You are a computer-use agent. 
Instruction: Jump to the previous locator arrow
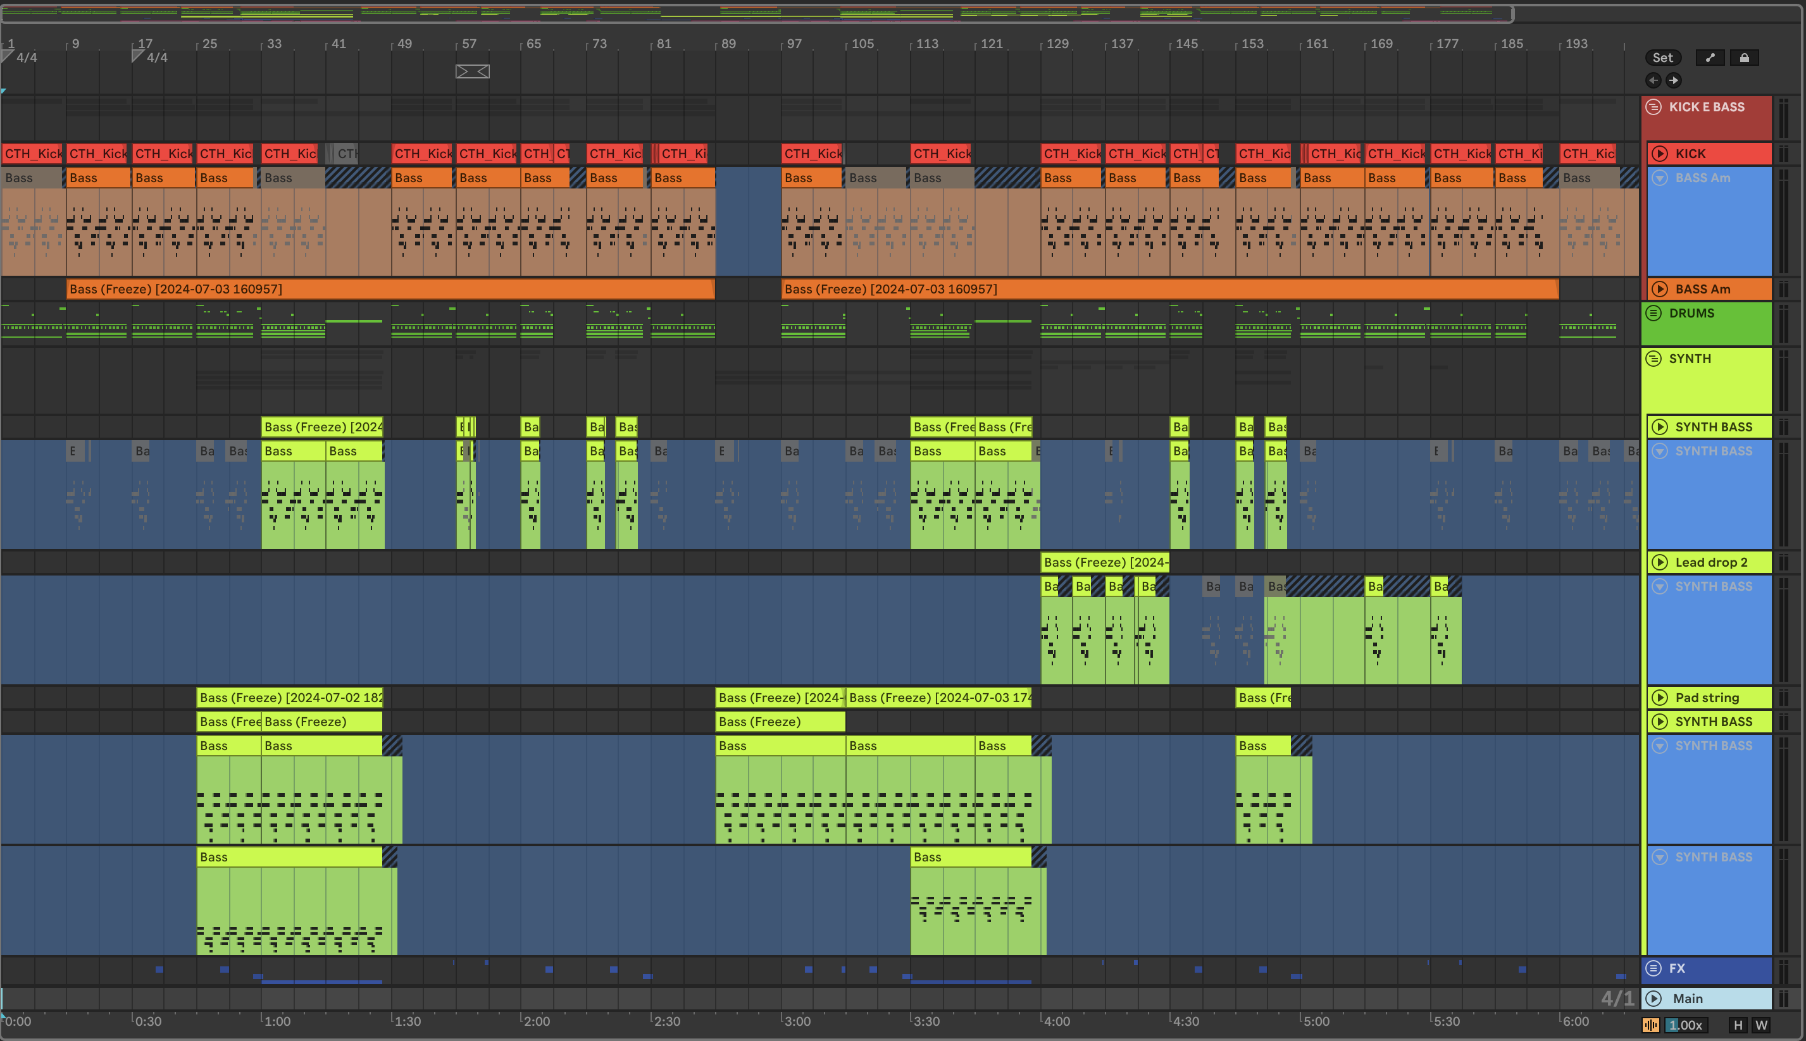1653,80
